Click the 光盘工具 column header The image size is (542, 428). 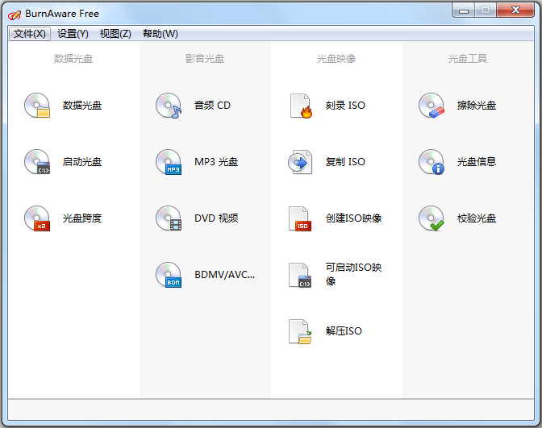click(468, 59)
